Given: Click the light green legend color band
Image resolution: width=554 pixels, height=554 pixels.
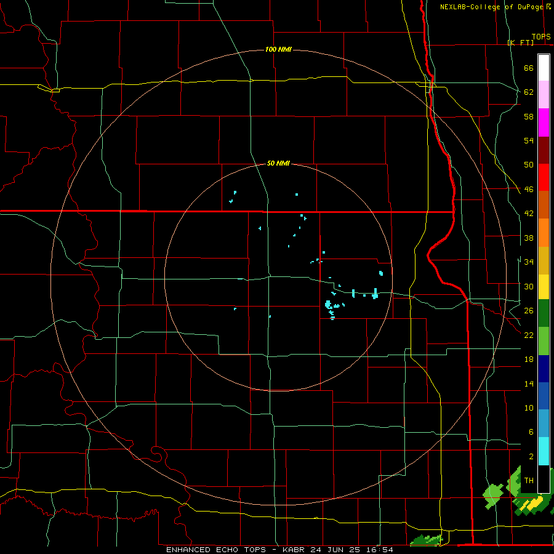Looking at the screenshot, I should pos(544,341).
